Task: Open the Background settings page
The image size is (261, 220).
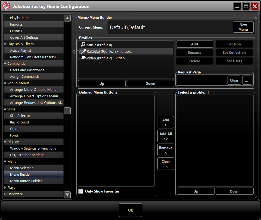Action: tap(33, 122)
